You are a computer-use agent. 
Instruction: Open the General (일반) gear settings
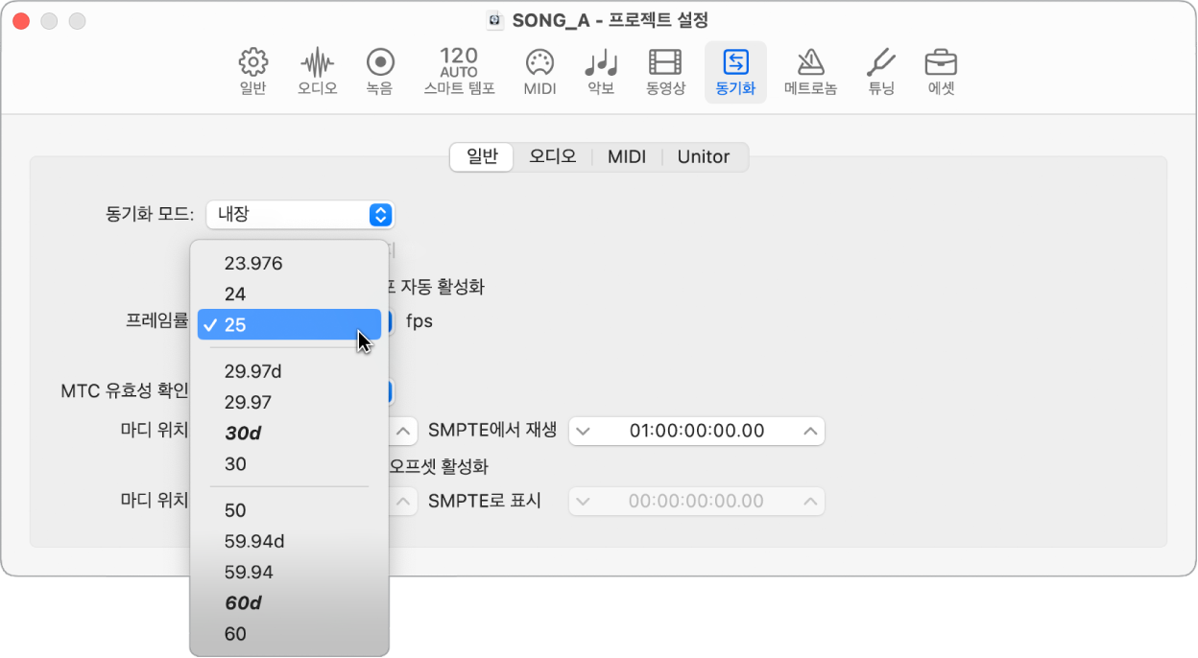(252, 72)
